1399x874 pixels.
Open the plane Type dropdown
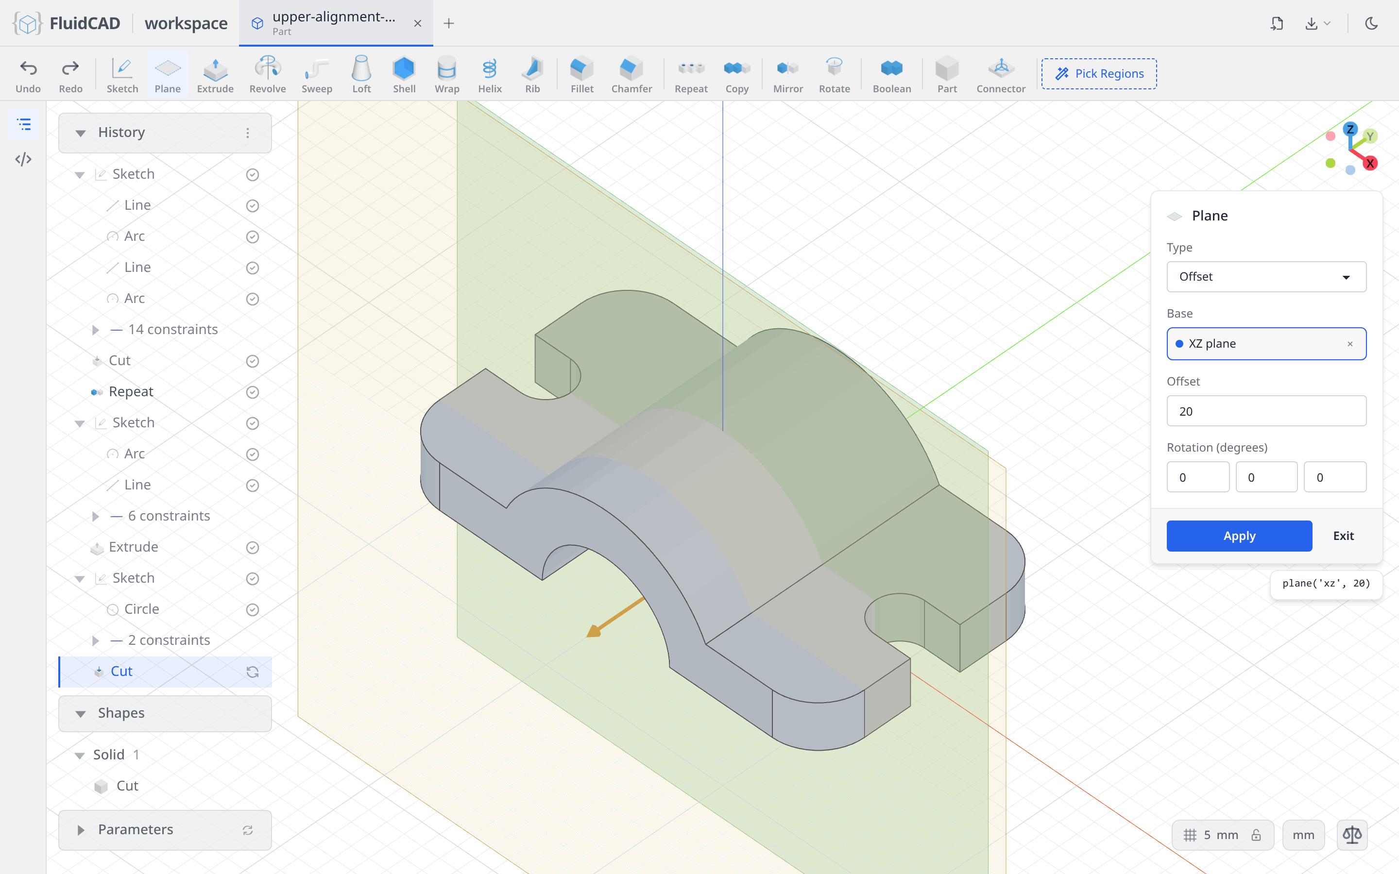coord(1266,277)
